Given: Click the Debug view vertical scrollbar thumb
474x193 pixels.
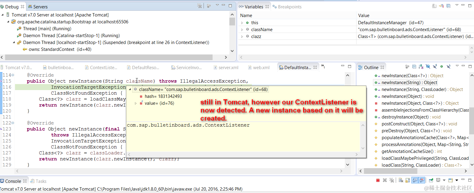Looking at the screenshot, I should click(x=232, y=22).
